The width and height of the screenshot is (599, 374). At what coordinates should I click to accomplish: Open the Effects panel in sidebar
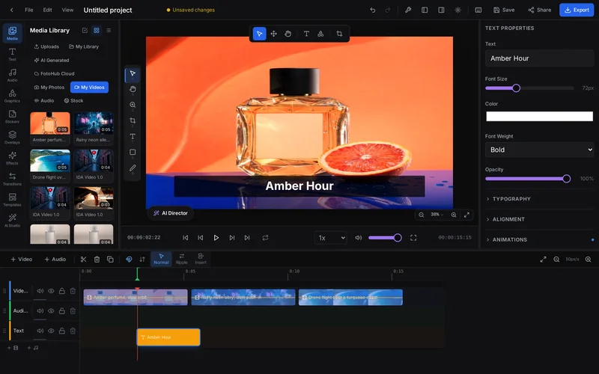pos(12,158)
